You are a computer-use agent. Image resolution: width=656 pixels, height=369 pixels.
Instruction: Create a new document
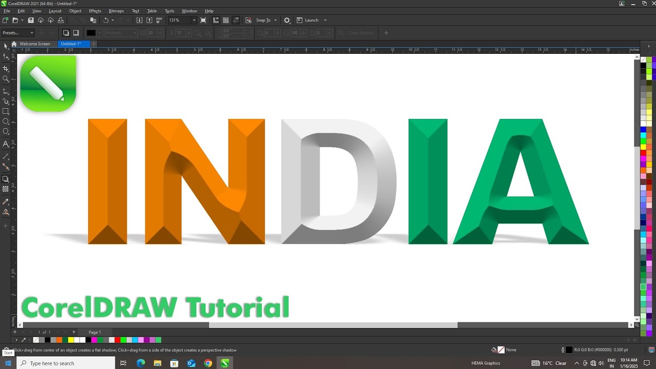point(5,20)
